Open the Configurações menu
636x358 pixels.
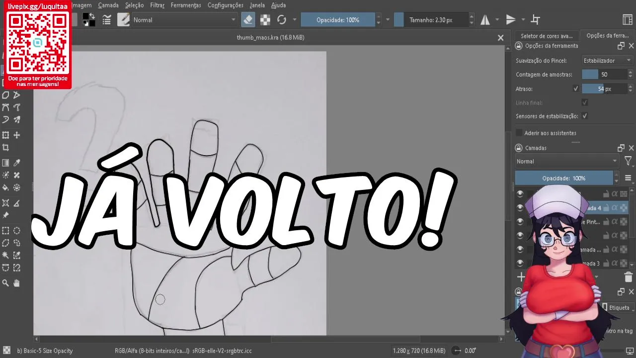(x=226, y=5)
